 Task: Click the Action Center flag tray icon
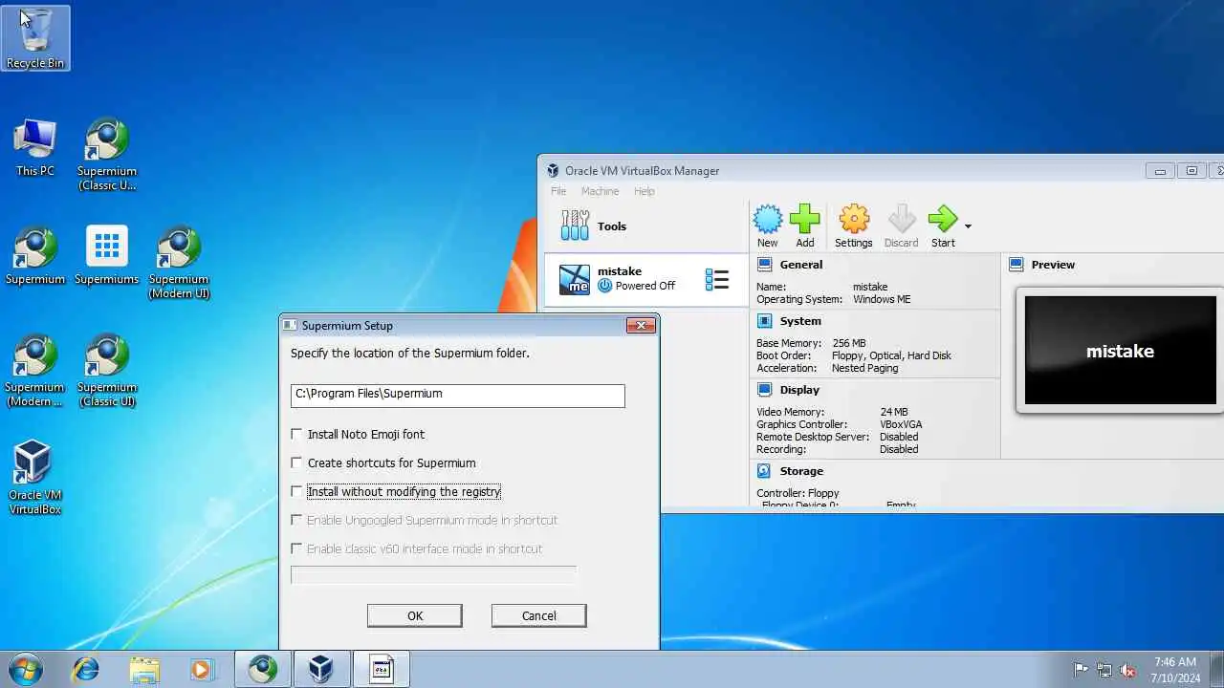coord(1081,670)
